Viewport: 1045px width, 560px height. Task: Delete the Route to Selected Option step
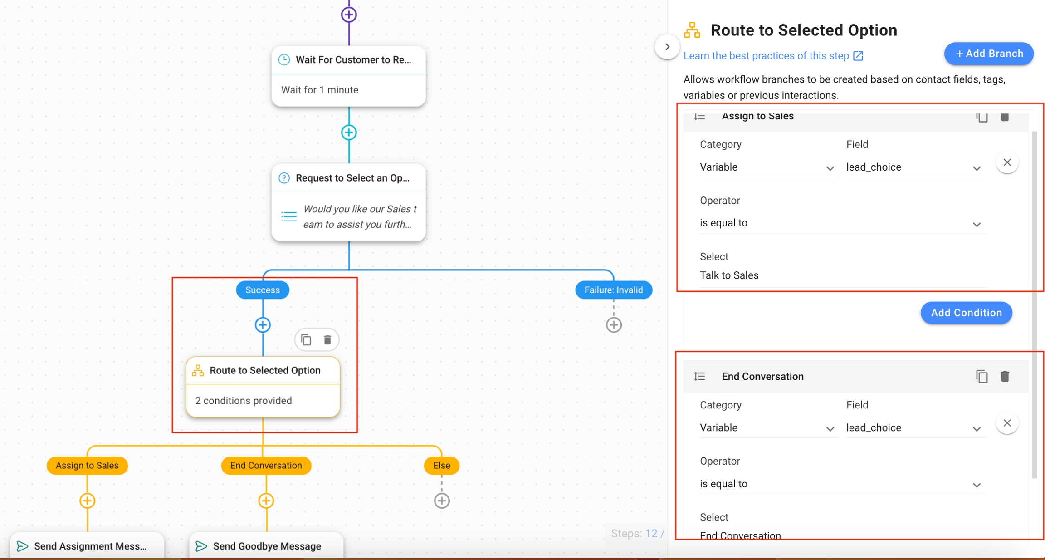coord(328,339)
